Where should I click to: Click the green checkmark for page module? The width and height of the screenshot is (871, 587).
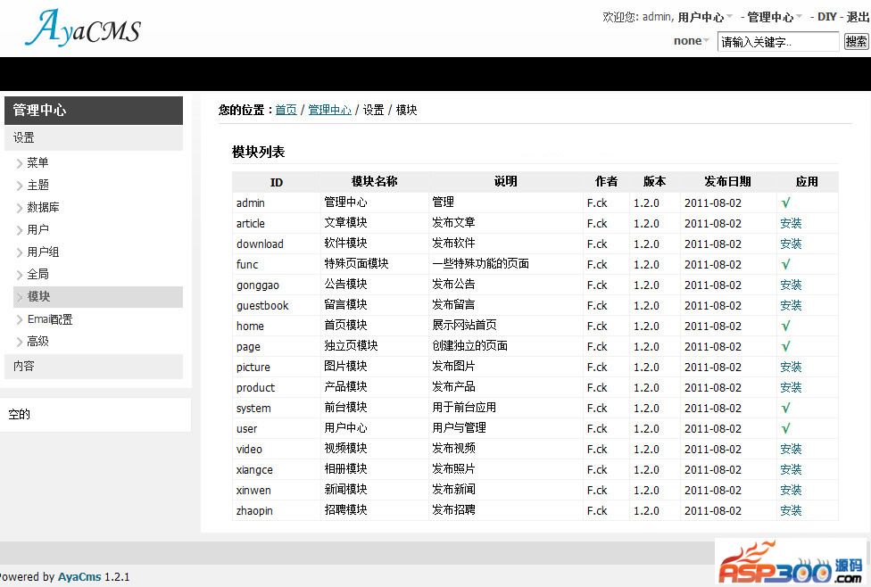click(786, 347)
